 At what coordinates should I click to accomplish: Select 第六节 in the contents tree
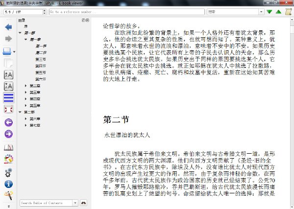tap(41, 79)
